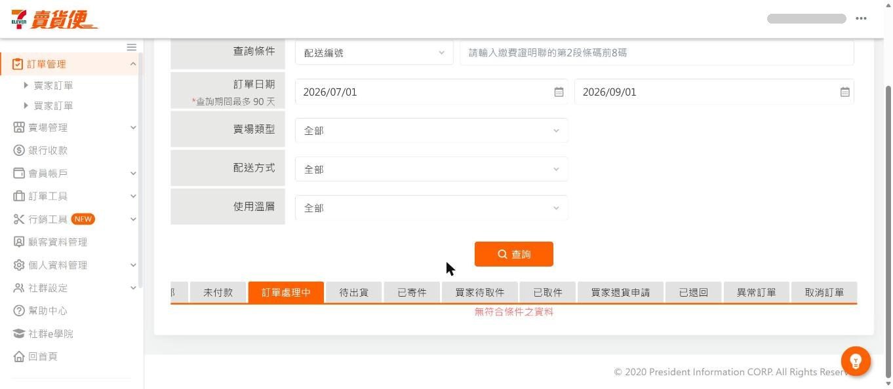Collapse the 訂單管理 menu chevron
This screenshot has width=893, height=389.
(133, 64)
